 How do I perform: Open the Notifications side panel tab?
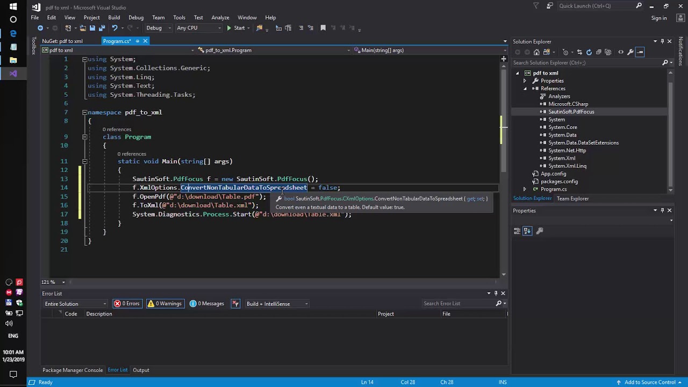(680, 51)
